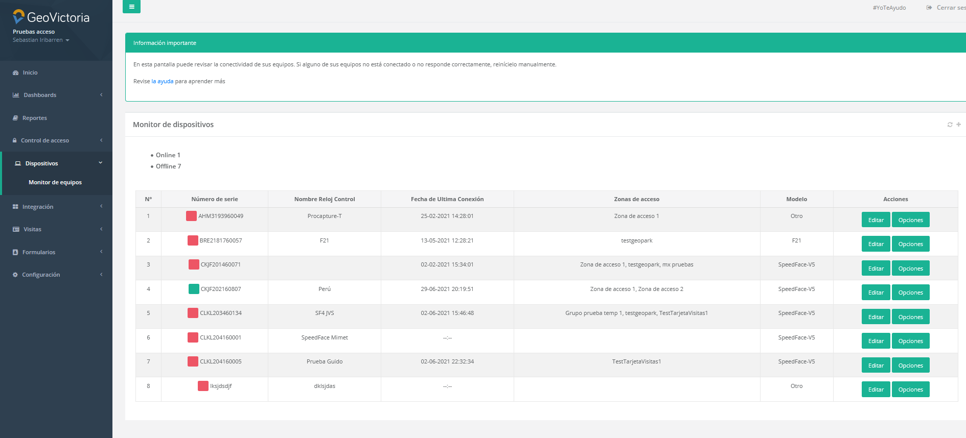Screen dimensions: 966x438
Task: Click the Configuración gear icon
Action: coord(15,275)
